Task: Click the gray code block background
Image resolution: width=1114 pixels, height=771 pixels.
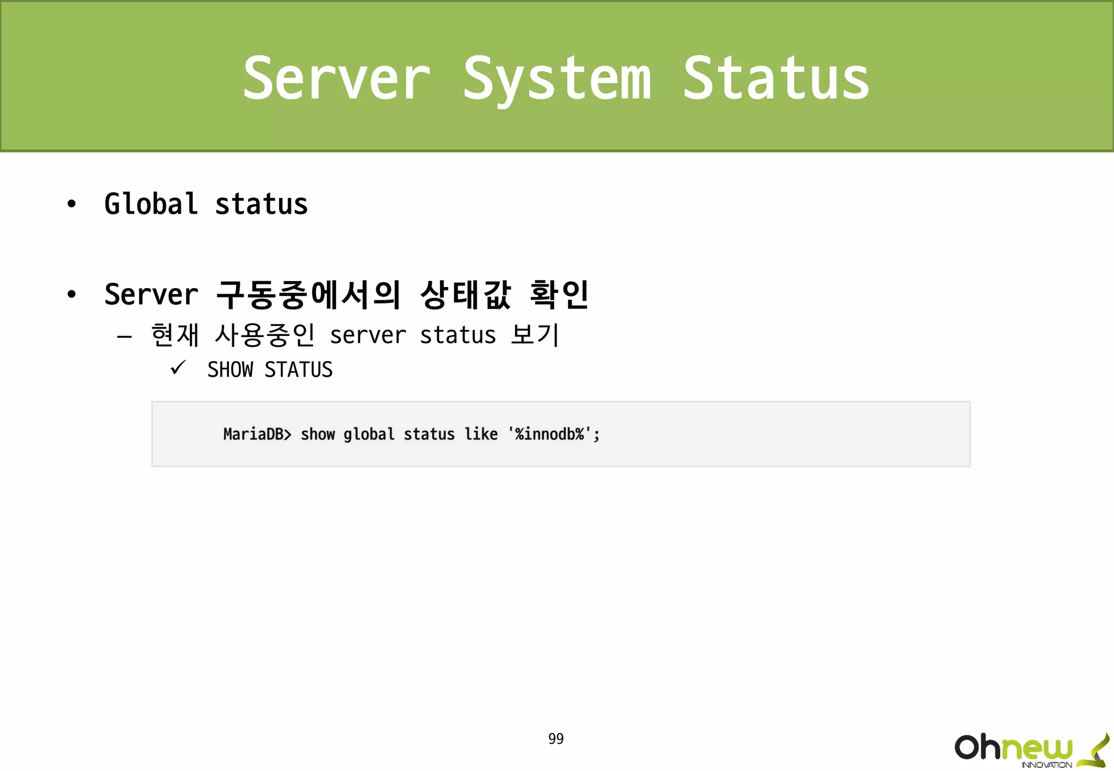Action: 789,434
